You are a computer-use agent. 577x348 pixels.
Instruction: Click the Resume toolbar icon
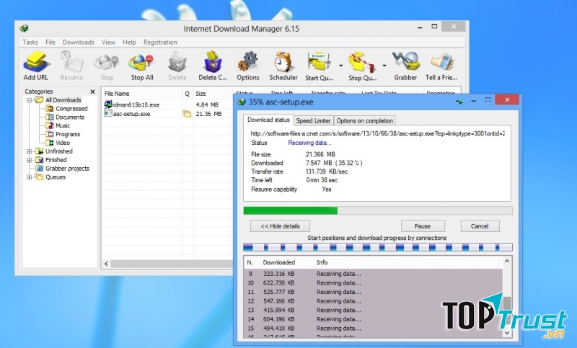(x=71, y=62)
